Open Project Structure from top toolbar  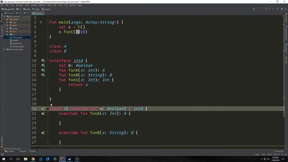click(x=282, y=9)
